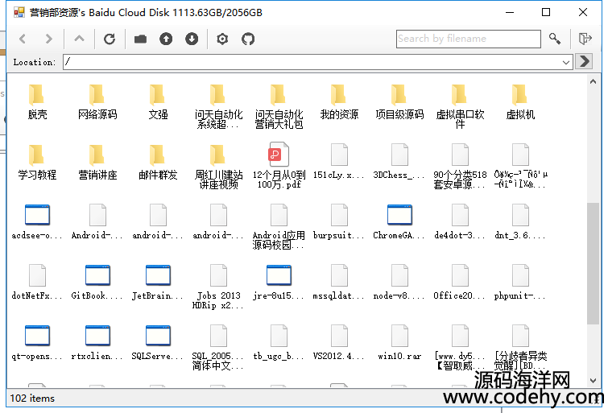608x413 pixels.
Task: Select the 项目级源码 folder
Action: [399, 101]
